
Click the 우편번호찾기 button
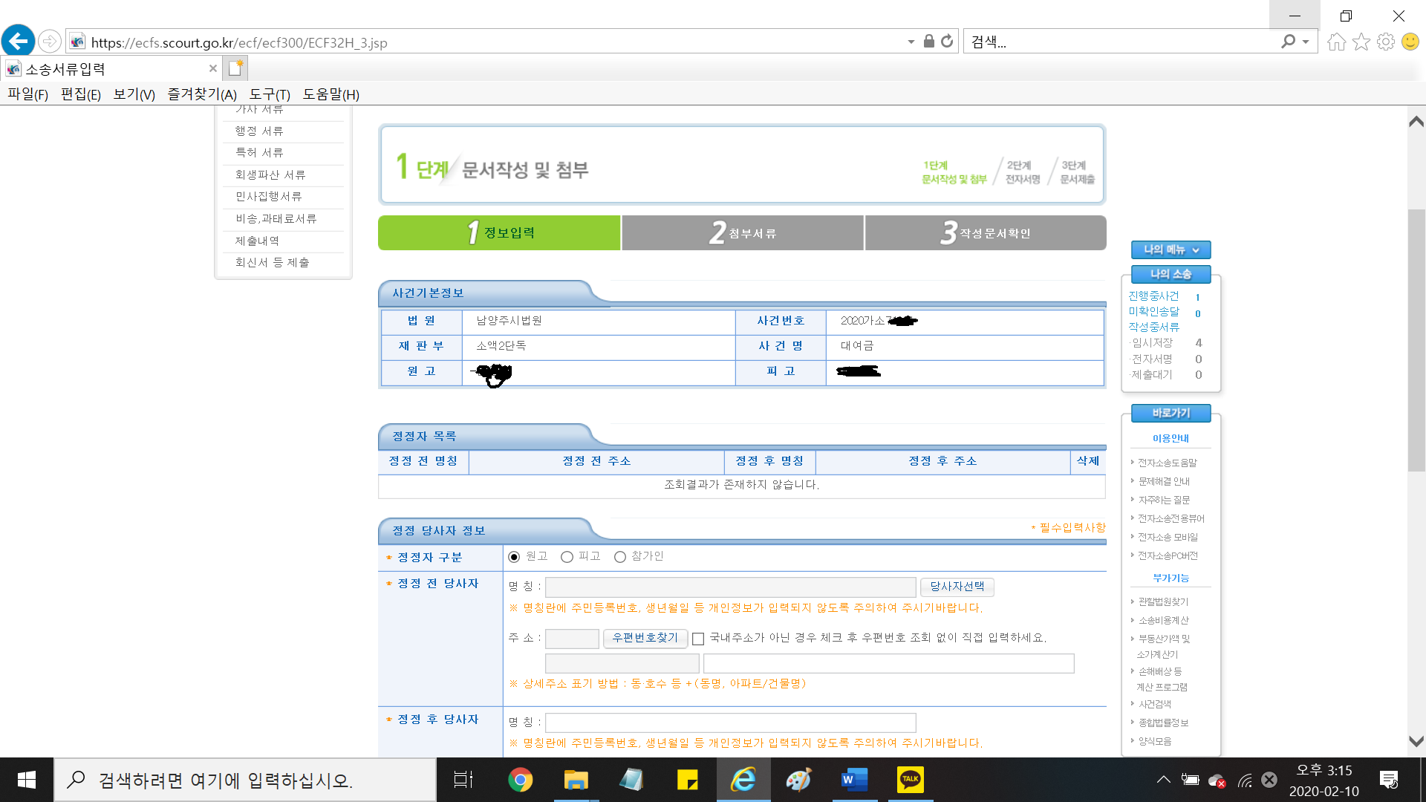tap(645, 638)
